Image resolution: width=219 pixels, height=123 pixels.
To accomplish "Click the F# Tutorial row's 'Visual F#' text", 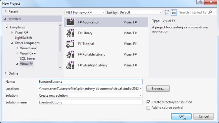I will pyautogui.click(x=130, y=44).
